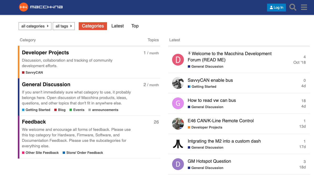Click the Latest column header on right

175,40
